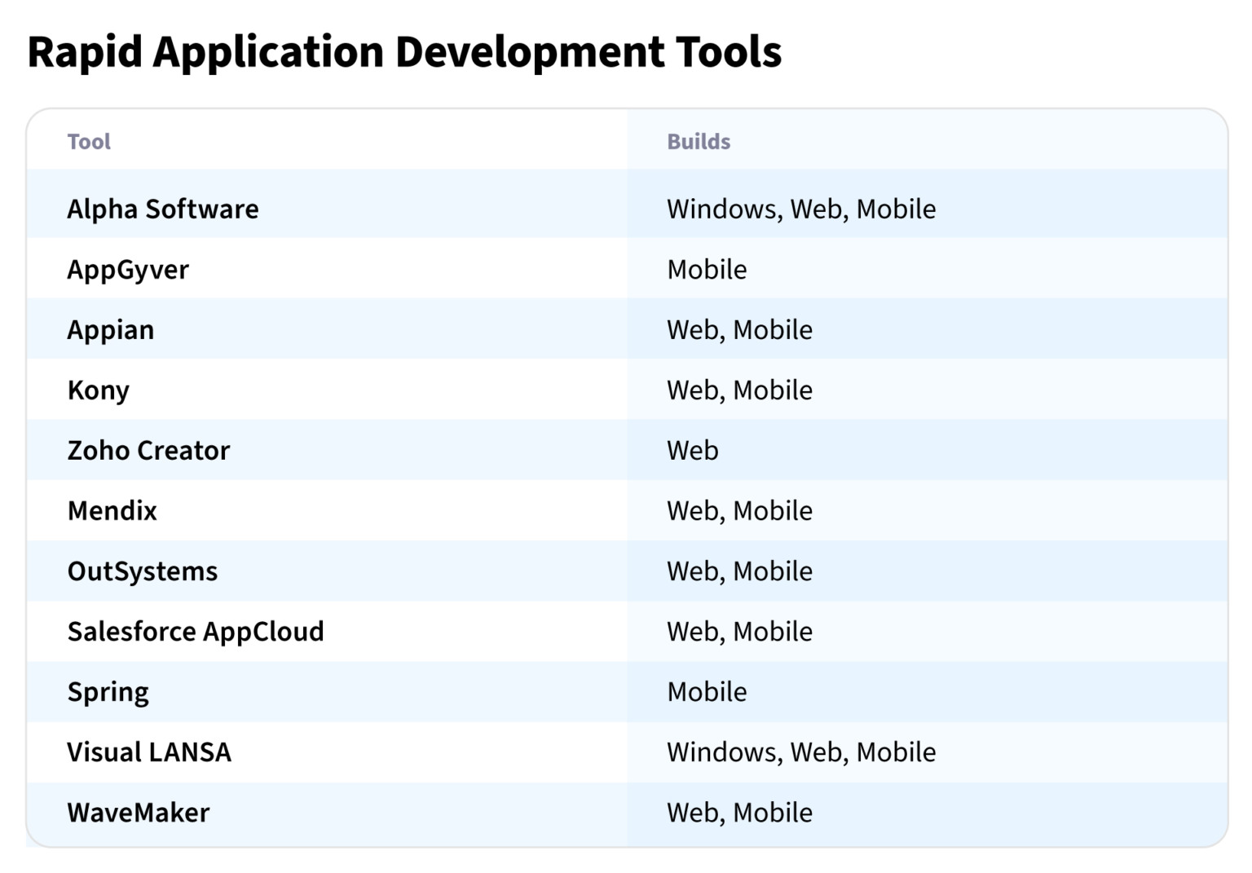This screenshot has height=873, width=1252.
Task: Click the Mobile cell next to AppGyver
Action: point(707,269)
